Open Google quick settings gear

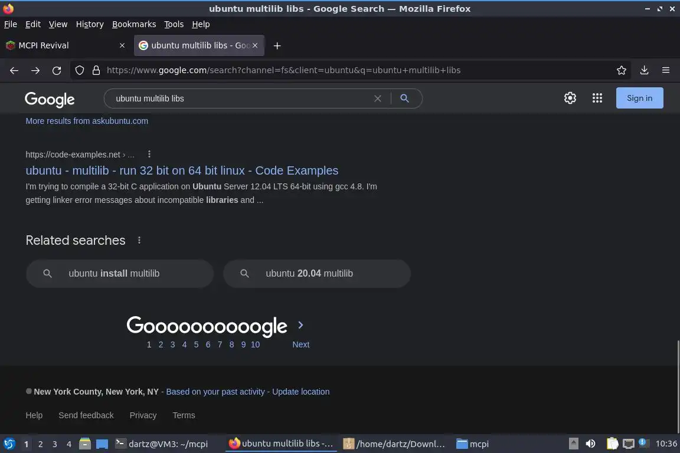(x=570, y=98)
